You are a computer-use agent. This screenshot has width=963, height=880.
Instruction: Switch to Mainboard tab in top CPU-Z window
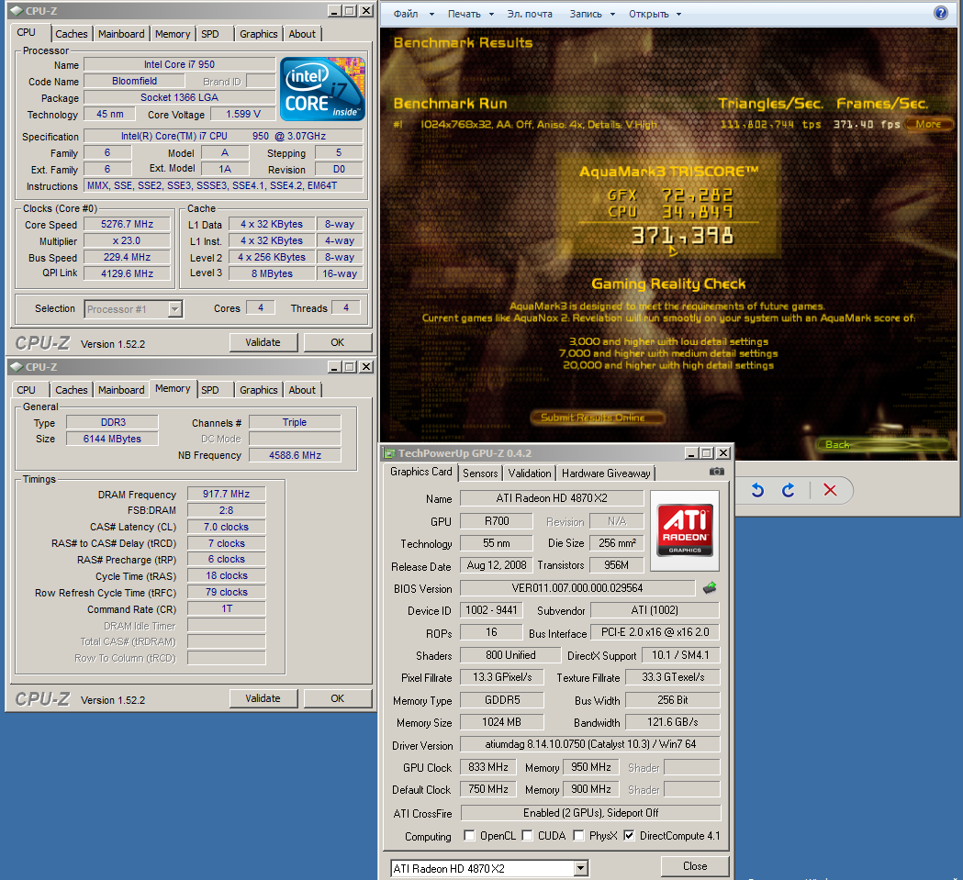pyautogui.click(x=121, y=34)
